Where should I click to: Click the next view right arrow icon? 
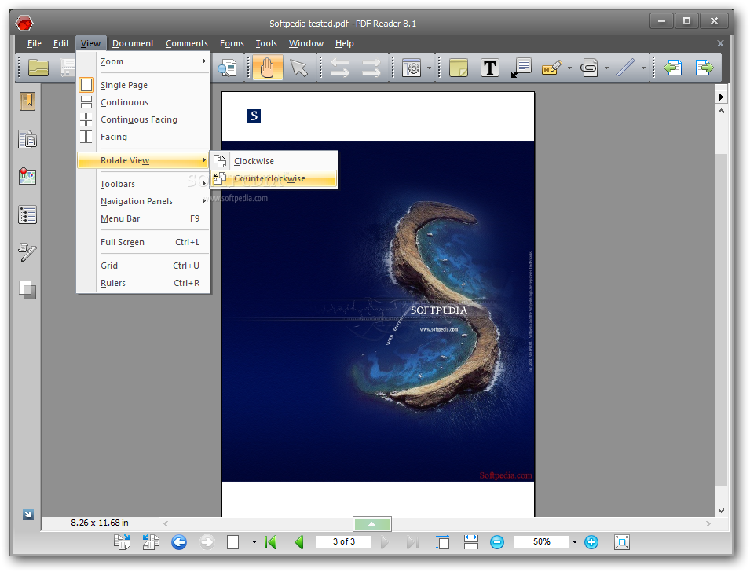point(371,68)
